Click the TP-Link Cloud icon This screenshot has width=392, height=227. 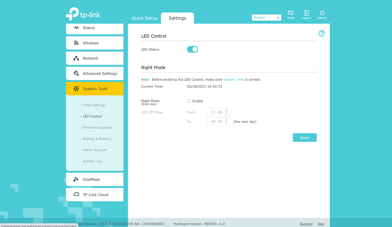click(x=76, y=194)
